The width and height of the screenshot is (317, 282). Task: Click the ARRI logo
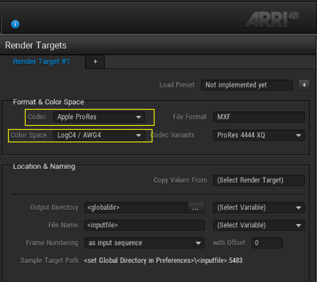[x=272, y=19]
